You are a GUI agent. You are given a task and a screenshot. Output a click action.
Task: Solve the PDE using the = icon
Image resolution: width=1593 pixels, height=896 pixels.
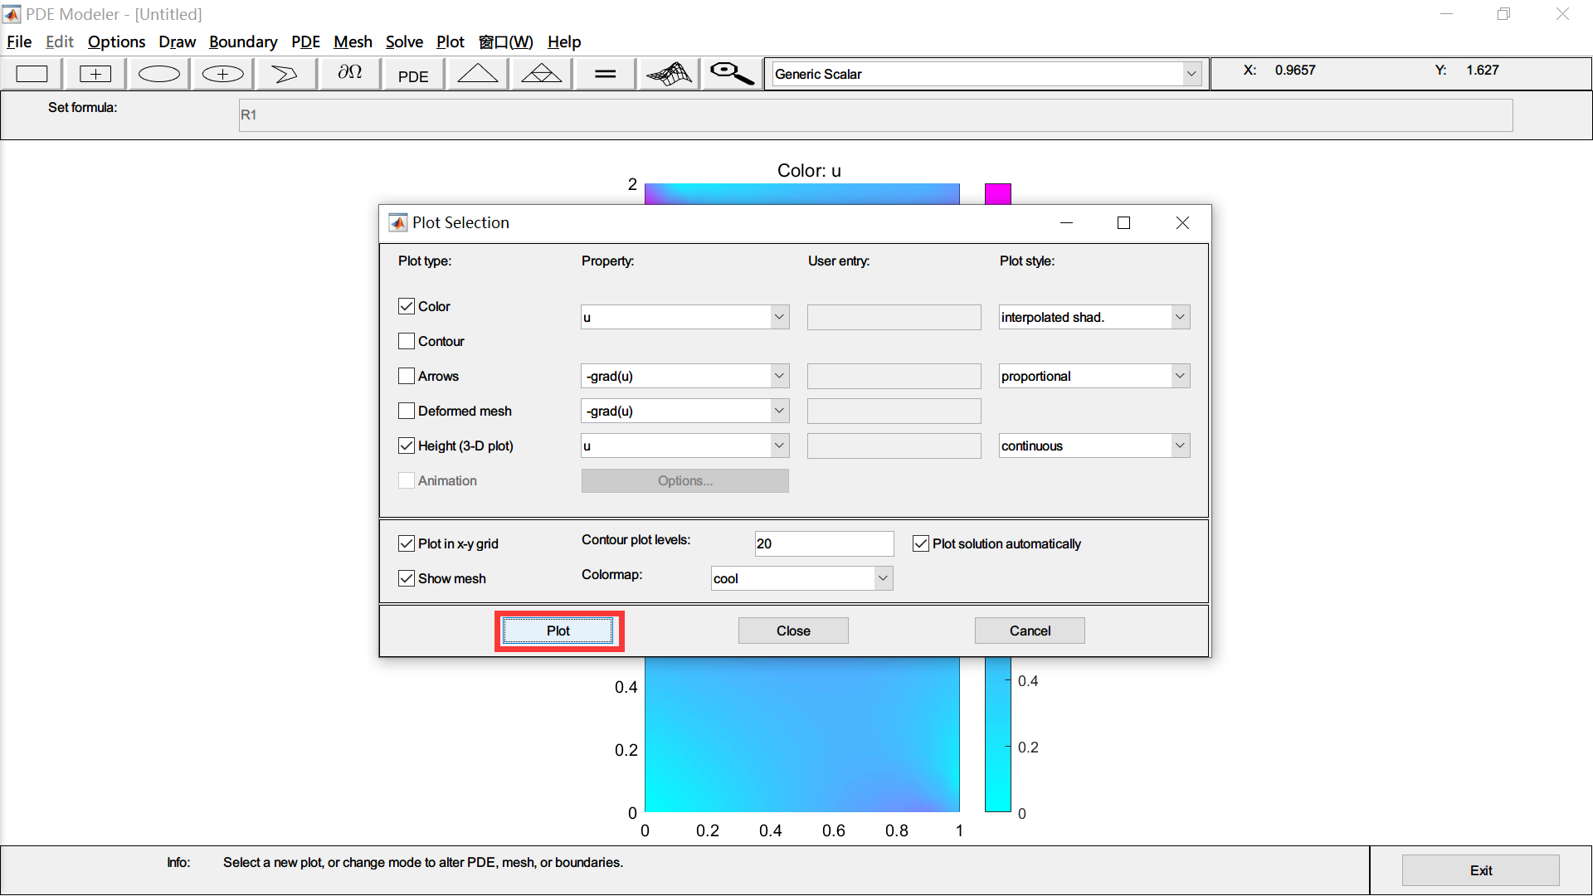(604, 73)
